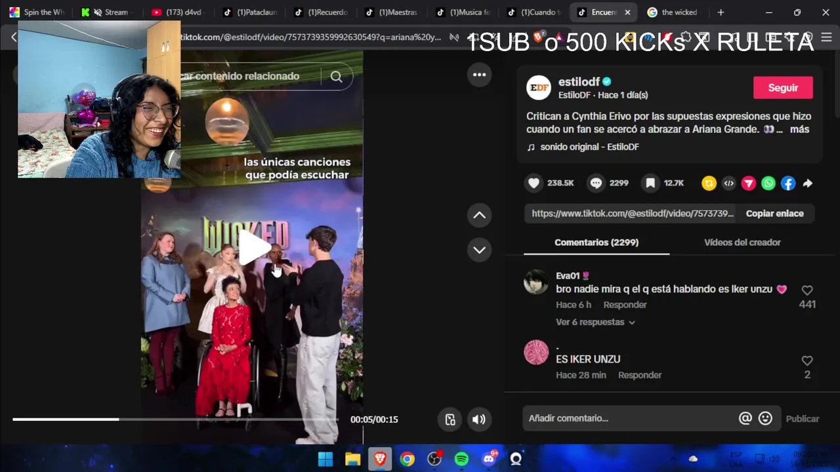Reply to Eva01's comment
Viewport: 840px width, 472px height.
(625, 305)
